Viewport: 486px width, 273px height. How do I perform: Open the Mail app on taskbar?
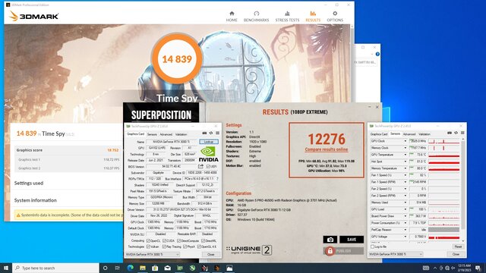(x=167, y=268)
